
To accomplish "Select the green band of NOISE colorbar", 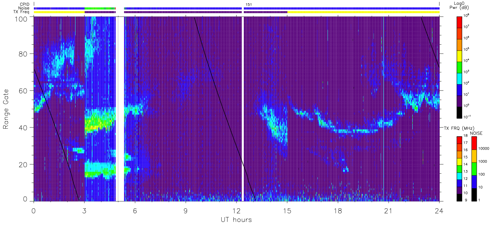I will click(x=474, y=169).
